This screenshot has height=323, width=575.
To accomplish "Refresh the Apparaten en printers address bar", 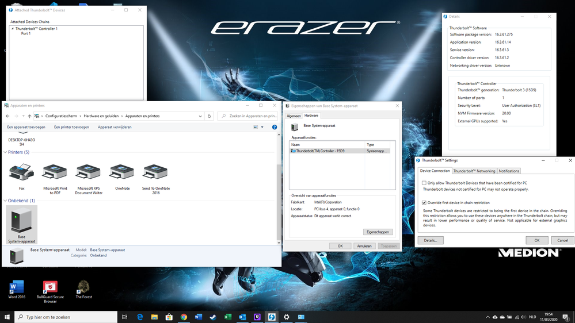I will (209, 116).
